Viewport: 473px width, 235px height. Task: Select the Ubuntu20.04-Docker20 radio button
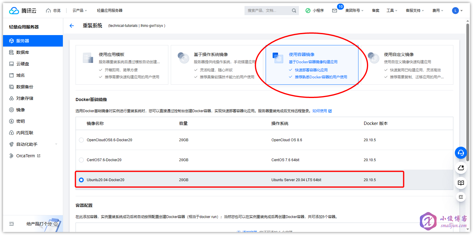coord(81,180)
